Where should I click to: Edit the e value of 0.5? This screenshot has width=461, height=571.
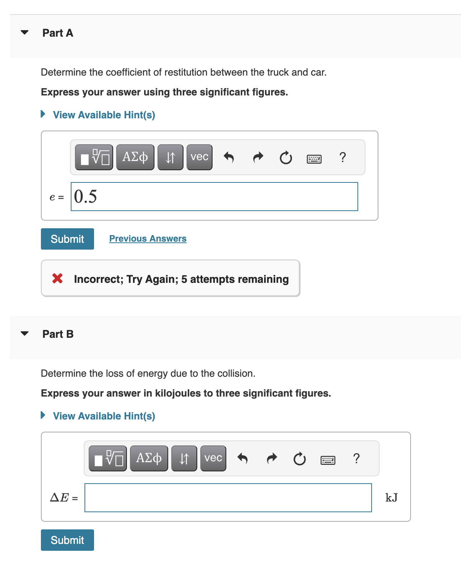click(214, 197)
